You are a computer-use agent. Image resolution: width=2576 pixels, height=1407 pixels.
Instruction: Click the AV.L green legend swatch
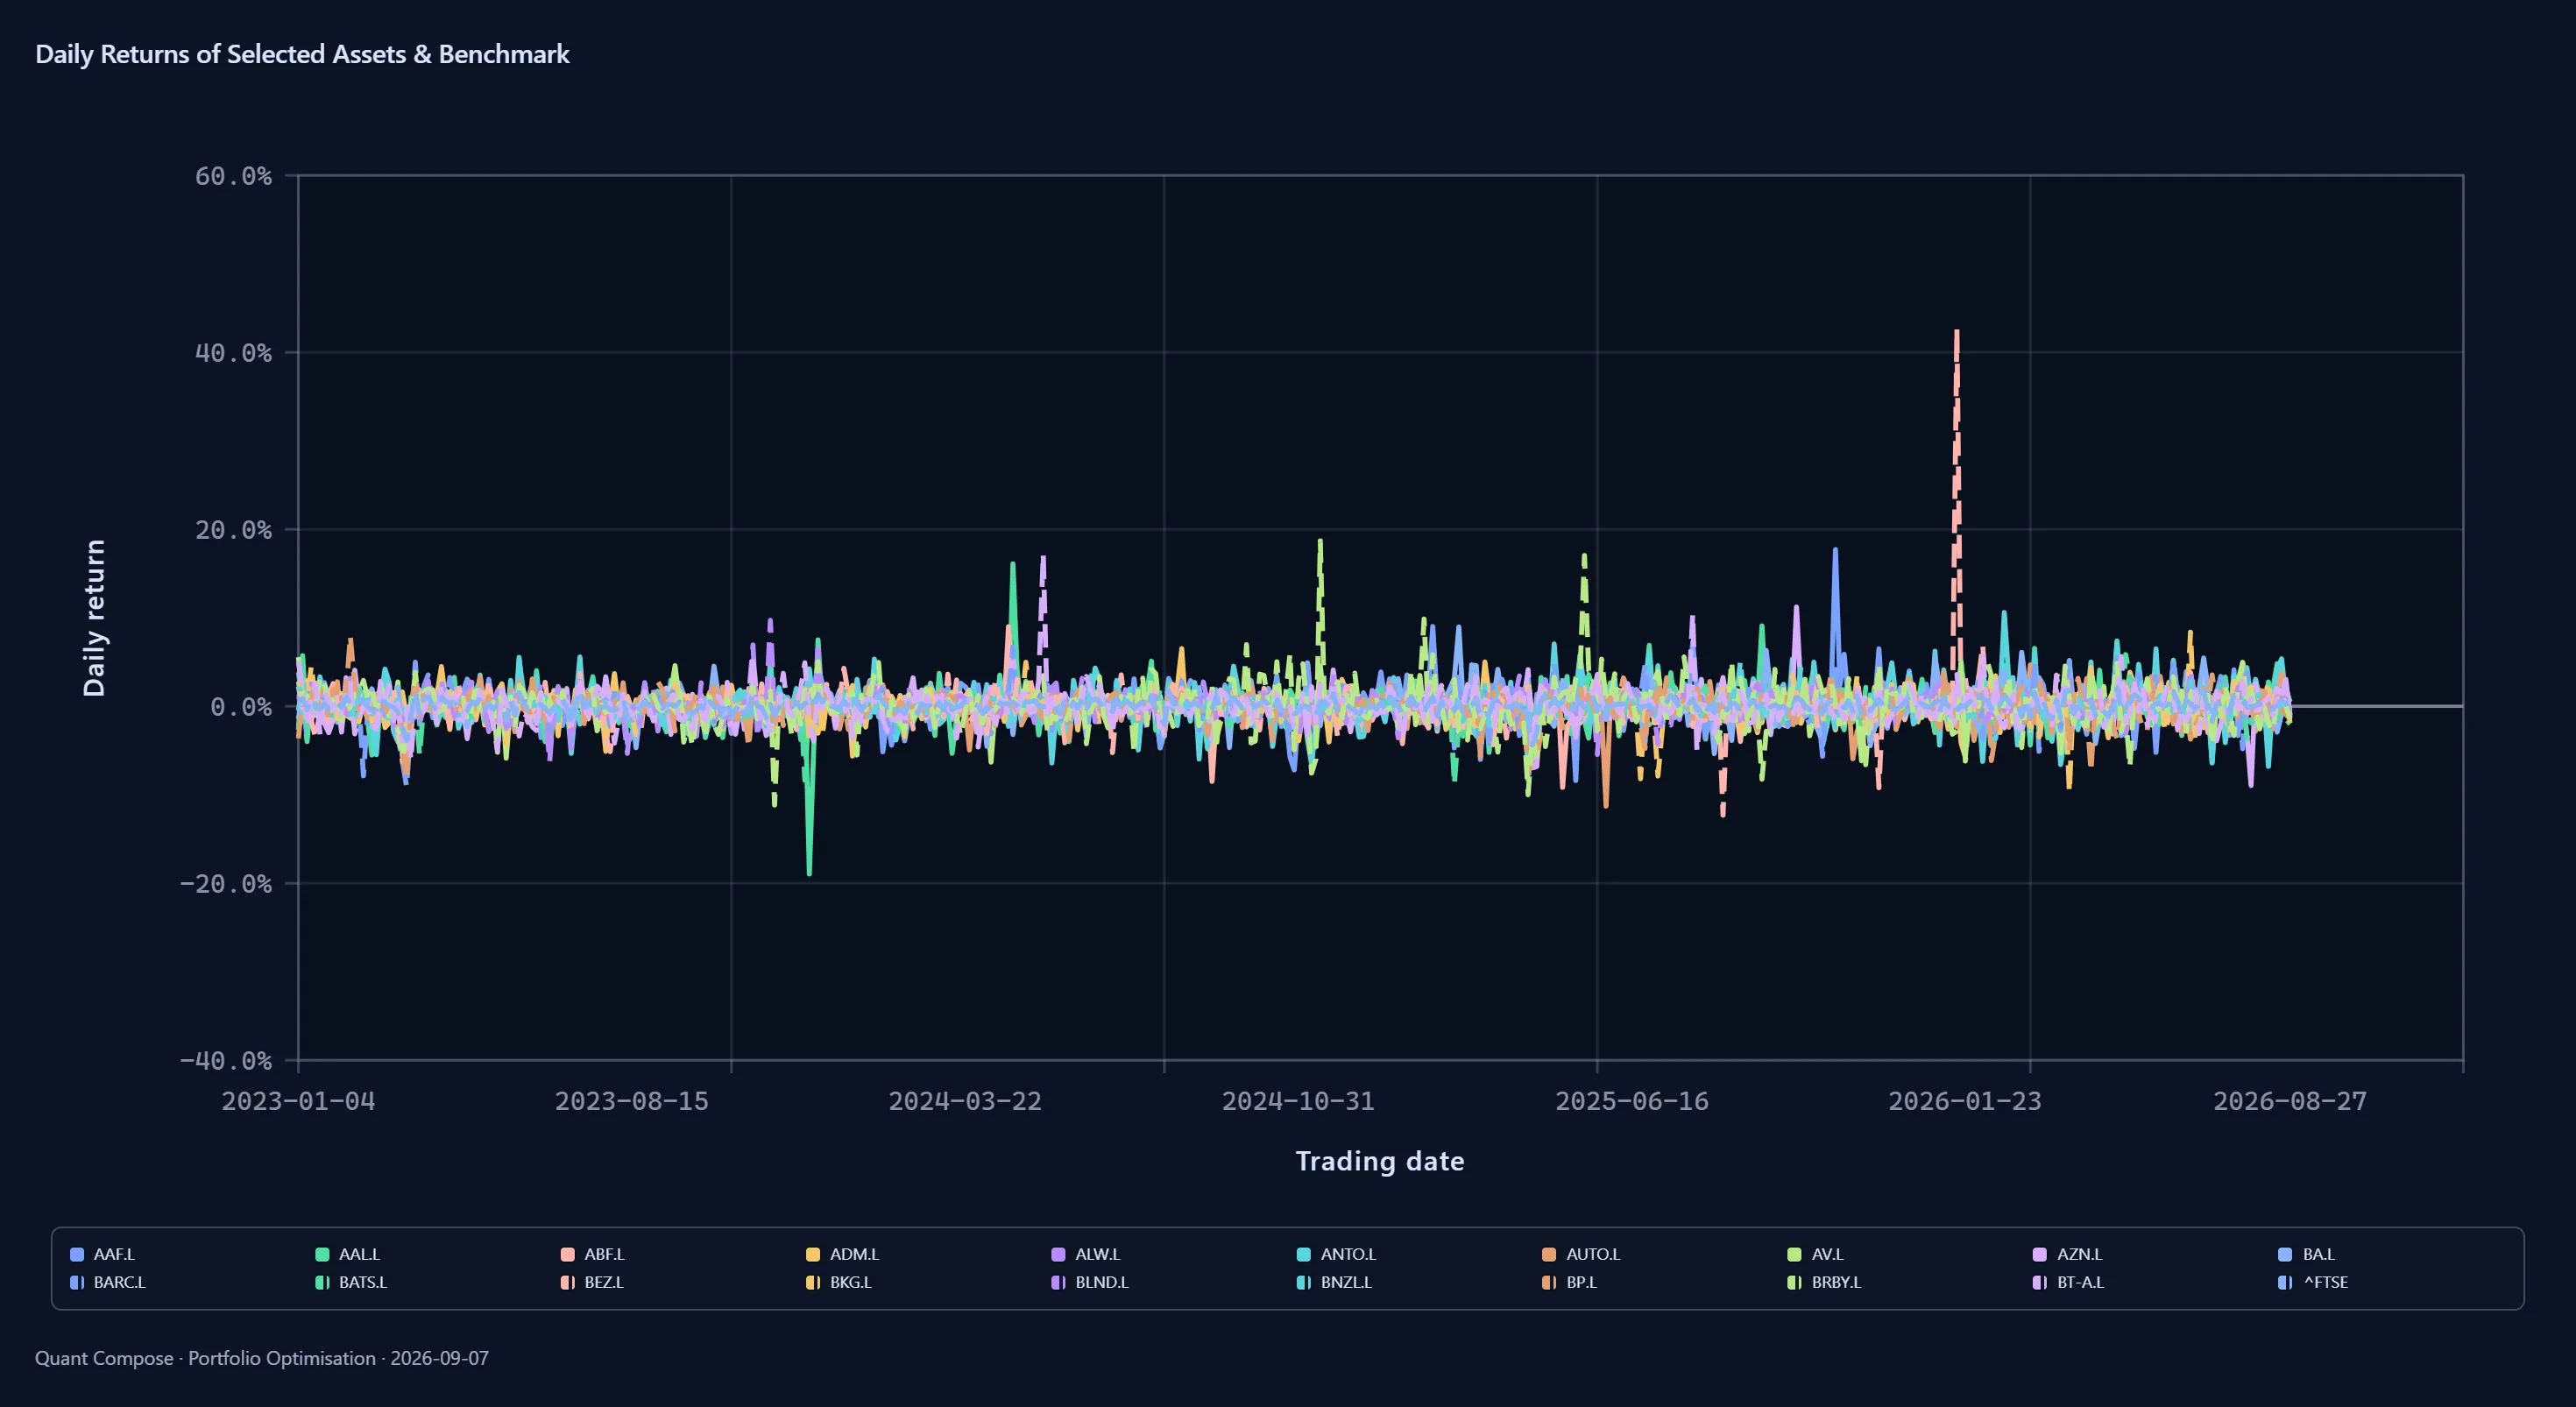click(x=1794, y=1254)
